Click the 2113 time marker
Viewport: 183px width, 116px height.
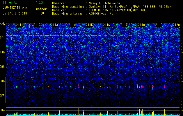54,25
